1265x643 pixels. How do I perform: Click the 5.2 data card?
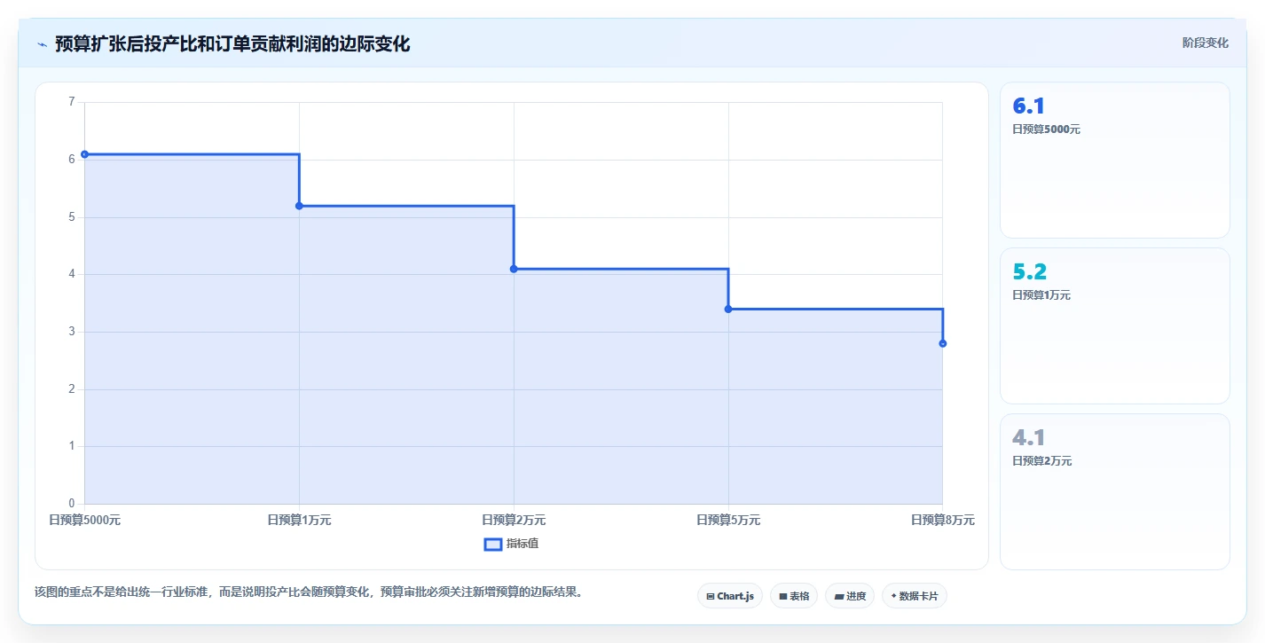[1115, 325]
